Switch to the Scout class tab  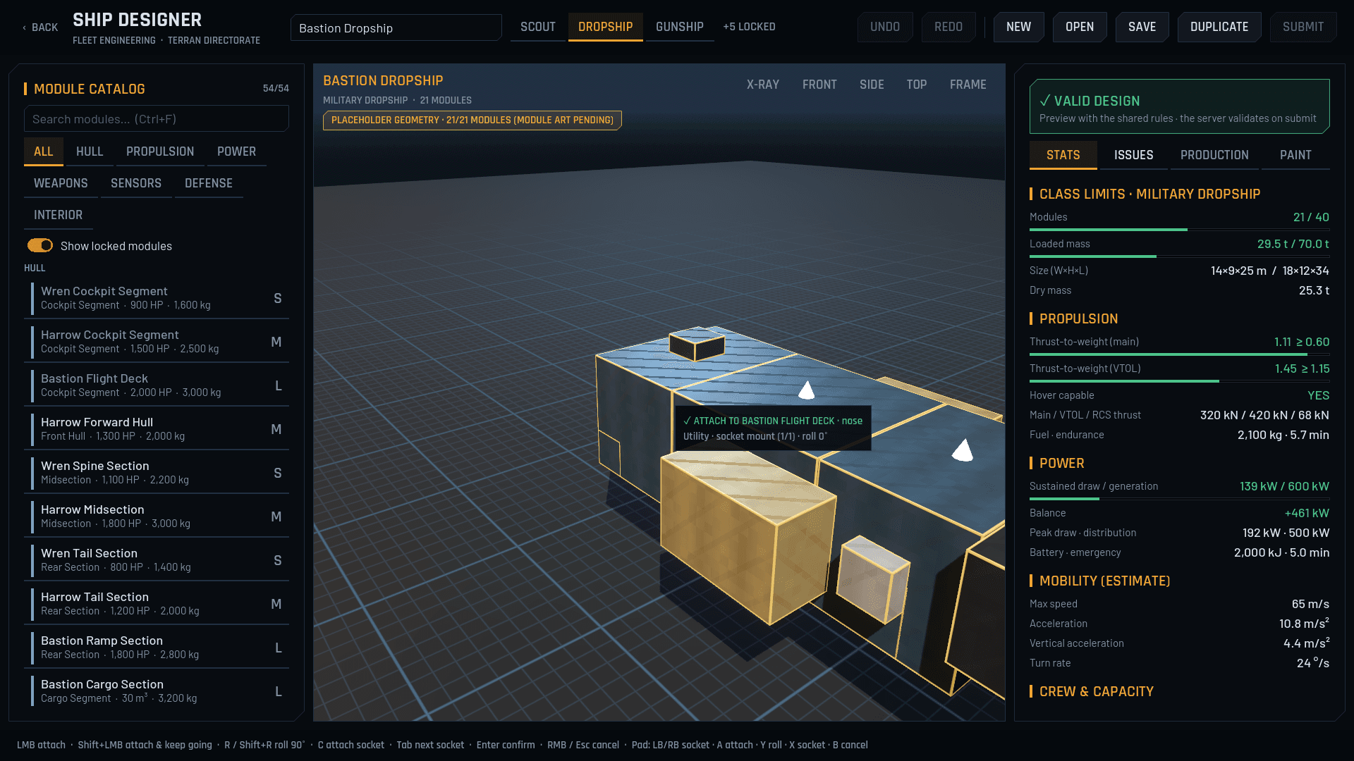538,27
